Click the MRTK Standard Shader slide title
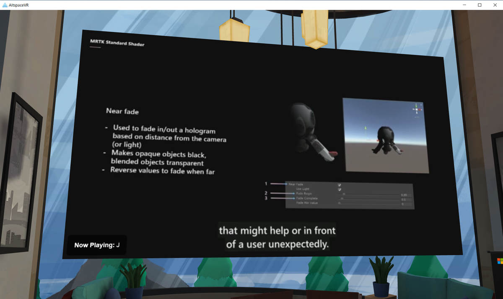This screenshot has width=503, height=299. click(117, 43)
